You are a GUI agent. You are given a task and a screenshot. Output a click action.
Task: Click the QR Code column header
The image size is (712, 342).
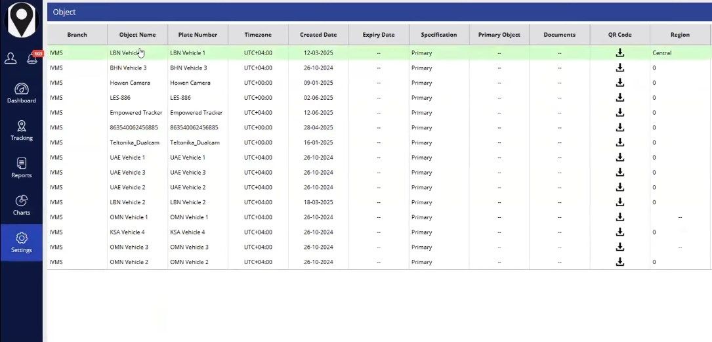coord(620,35)
